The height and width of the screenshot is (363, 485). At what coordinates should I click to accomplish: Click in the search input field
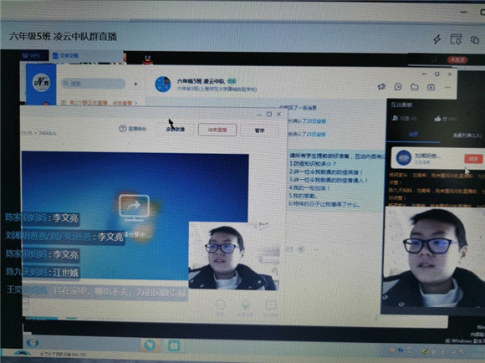(x=93, y=84)
